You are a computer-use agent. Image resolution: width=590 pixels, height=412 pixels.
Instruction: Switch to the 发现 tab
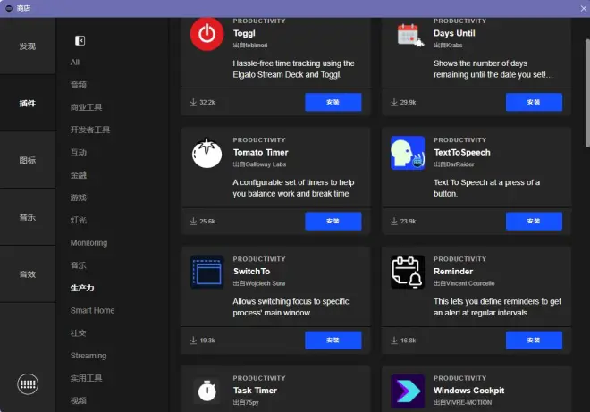[x=28, y=46]
